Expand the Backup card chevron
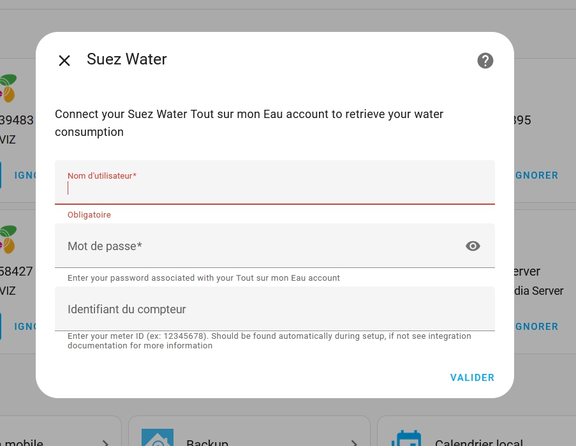The height and width of the screenshot is (446, 576). (354, 443)
